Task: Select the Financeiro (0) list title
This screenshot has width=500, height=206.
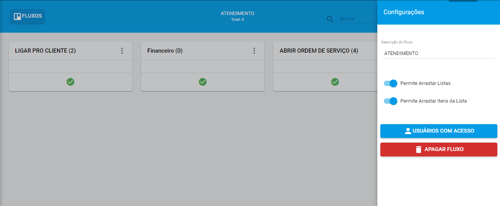Action: tap(165, 51)
